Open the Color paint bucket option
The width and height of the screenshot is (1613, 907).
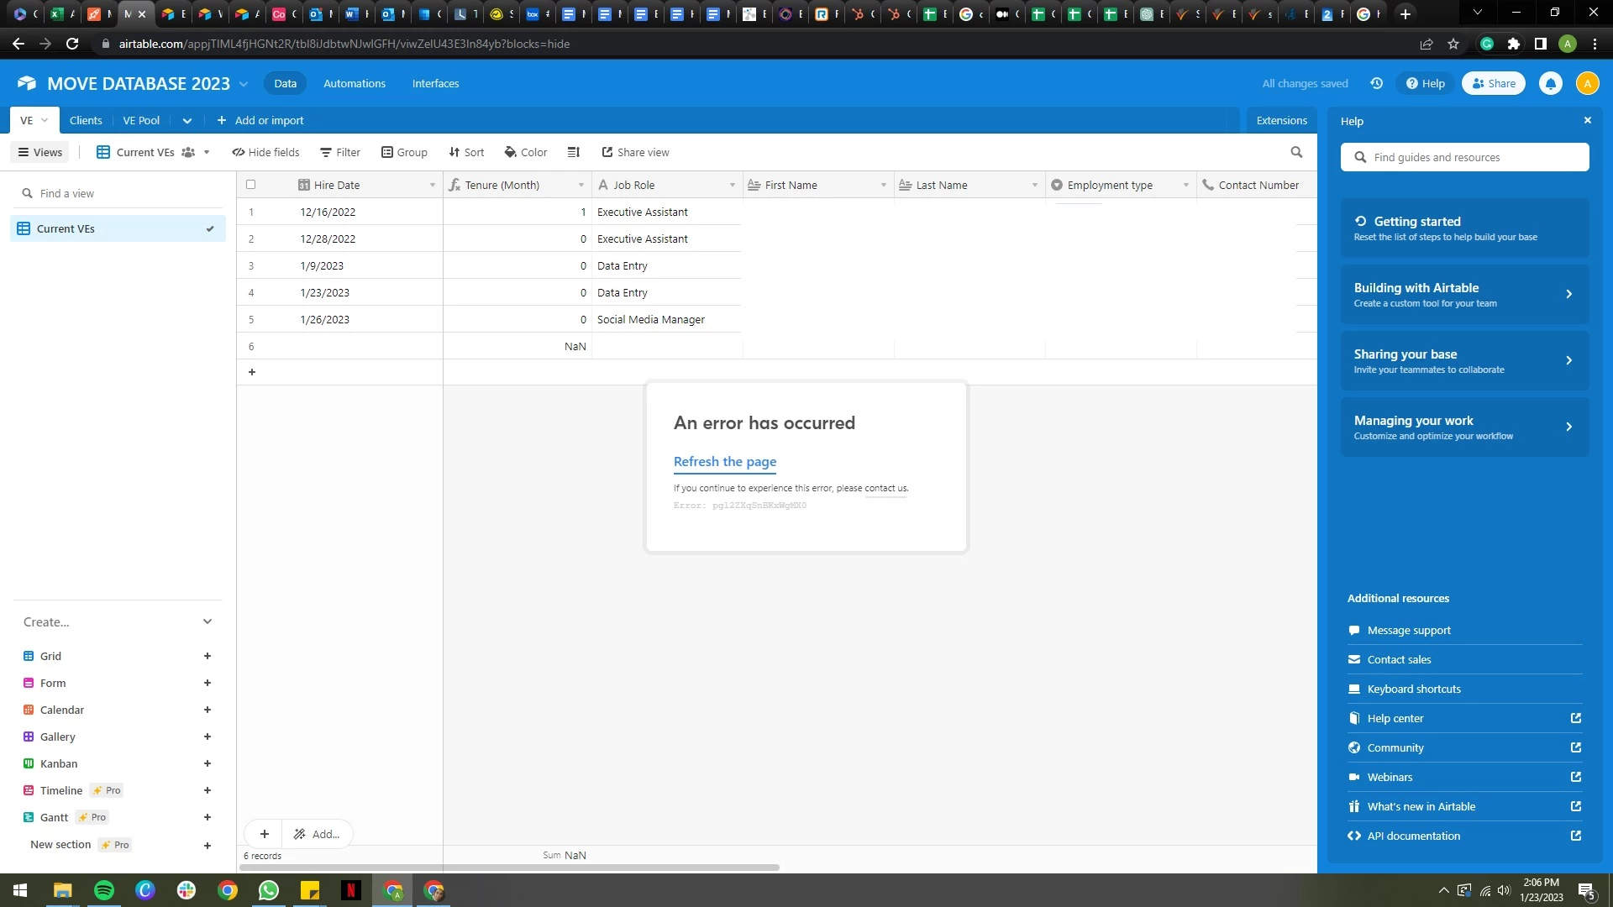coord(525,152)
